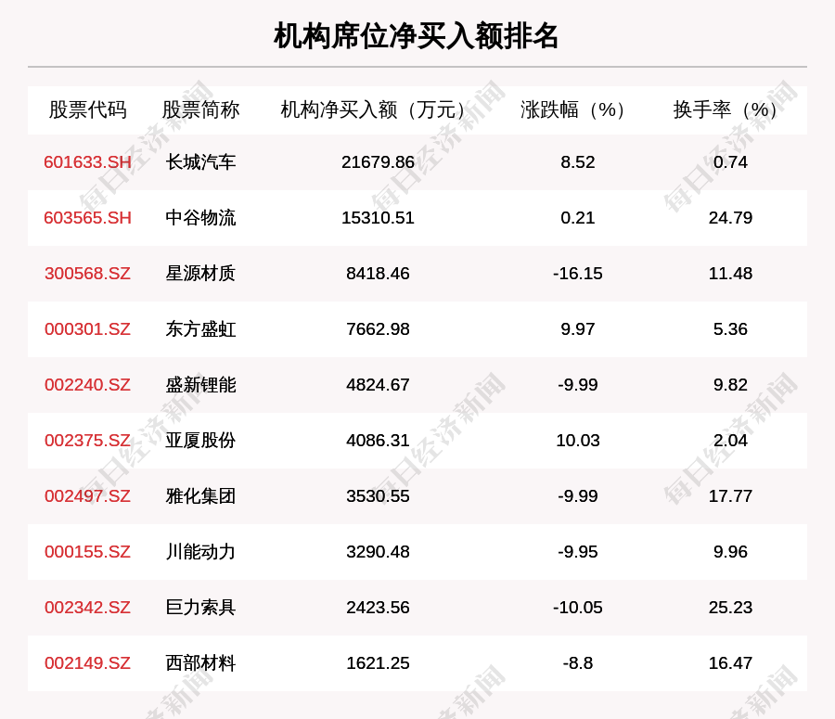Image resolution: width=835 pixels, height=719 pixels.
Task: Click the title 机构席位净买入额排名
Action: point(416,36)
